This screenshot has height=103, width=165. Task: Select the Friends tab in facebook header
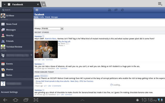[x=47, y=17]
